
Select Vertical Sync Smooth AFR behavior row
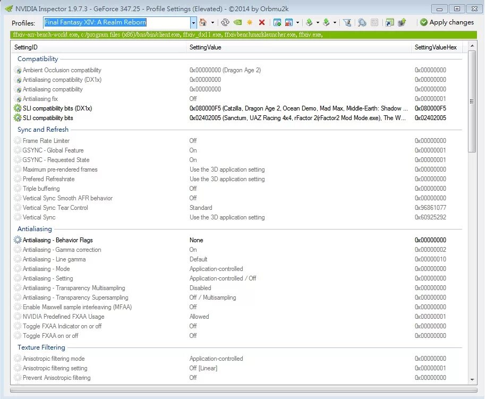coord(237,198)
